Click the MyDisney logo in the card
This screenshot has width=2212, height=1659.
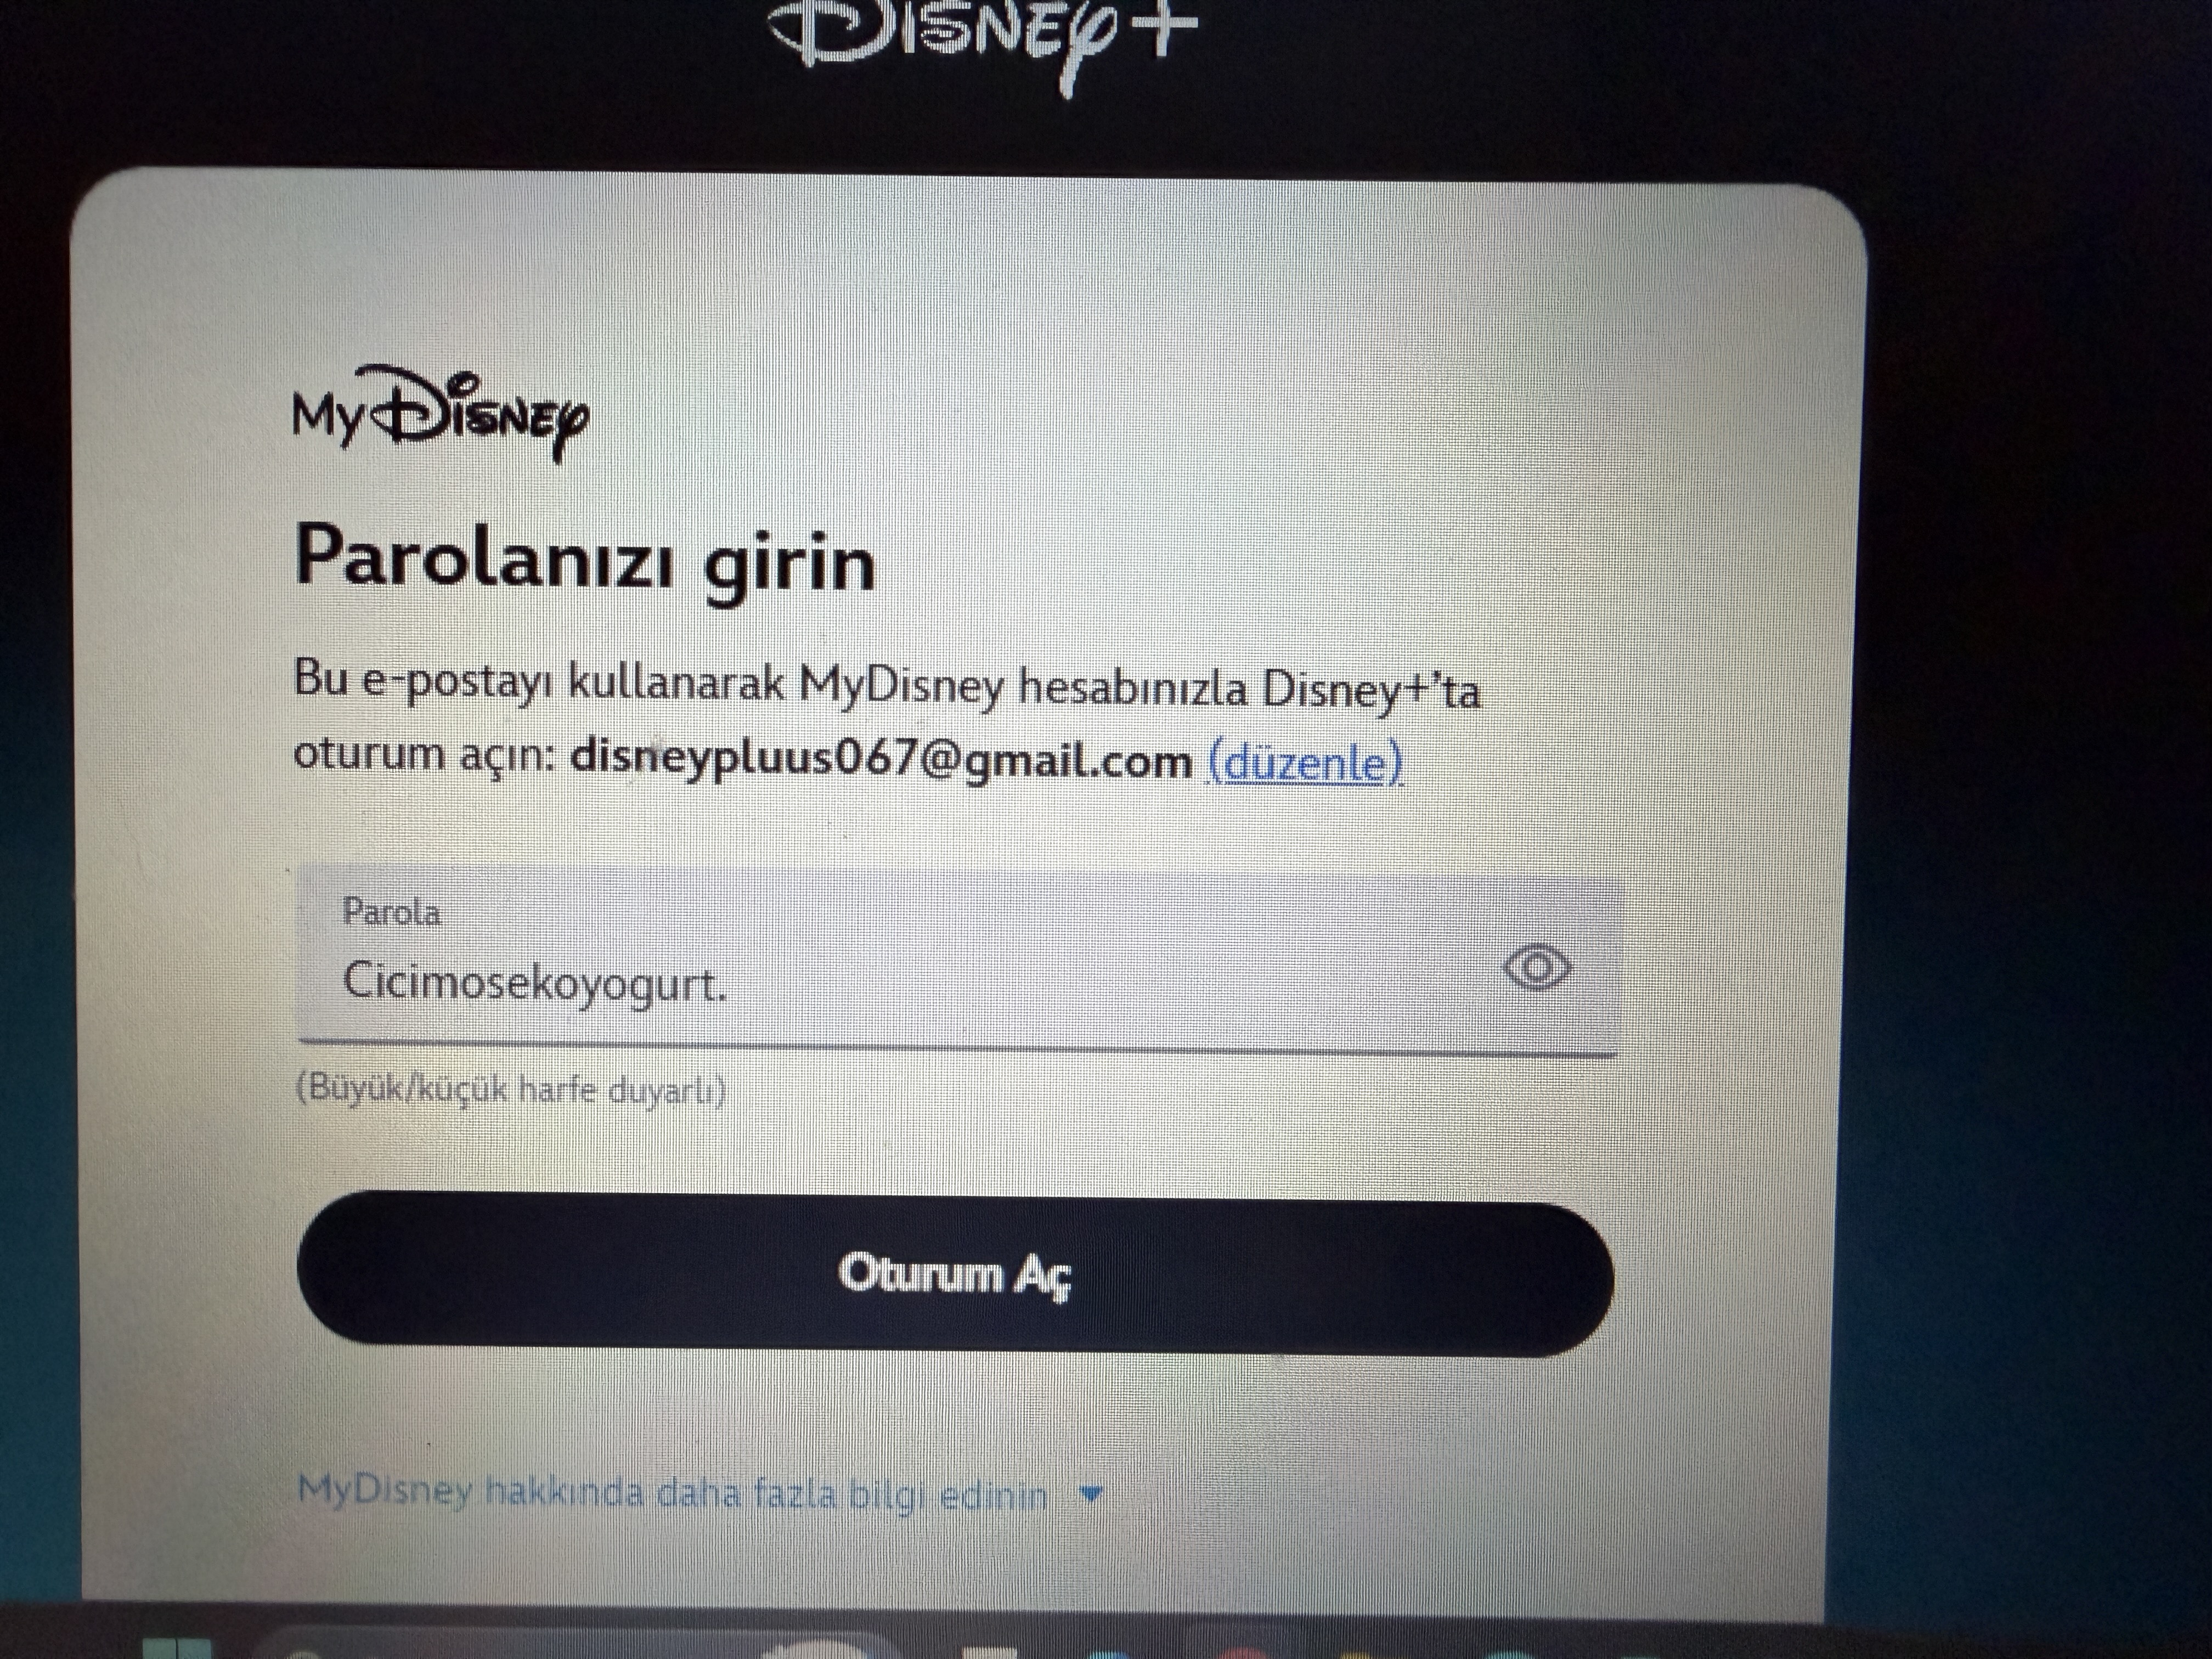click(441, 413)
